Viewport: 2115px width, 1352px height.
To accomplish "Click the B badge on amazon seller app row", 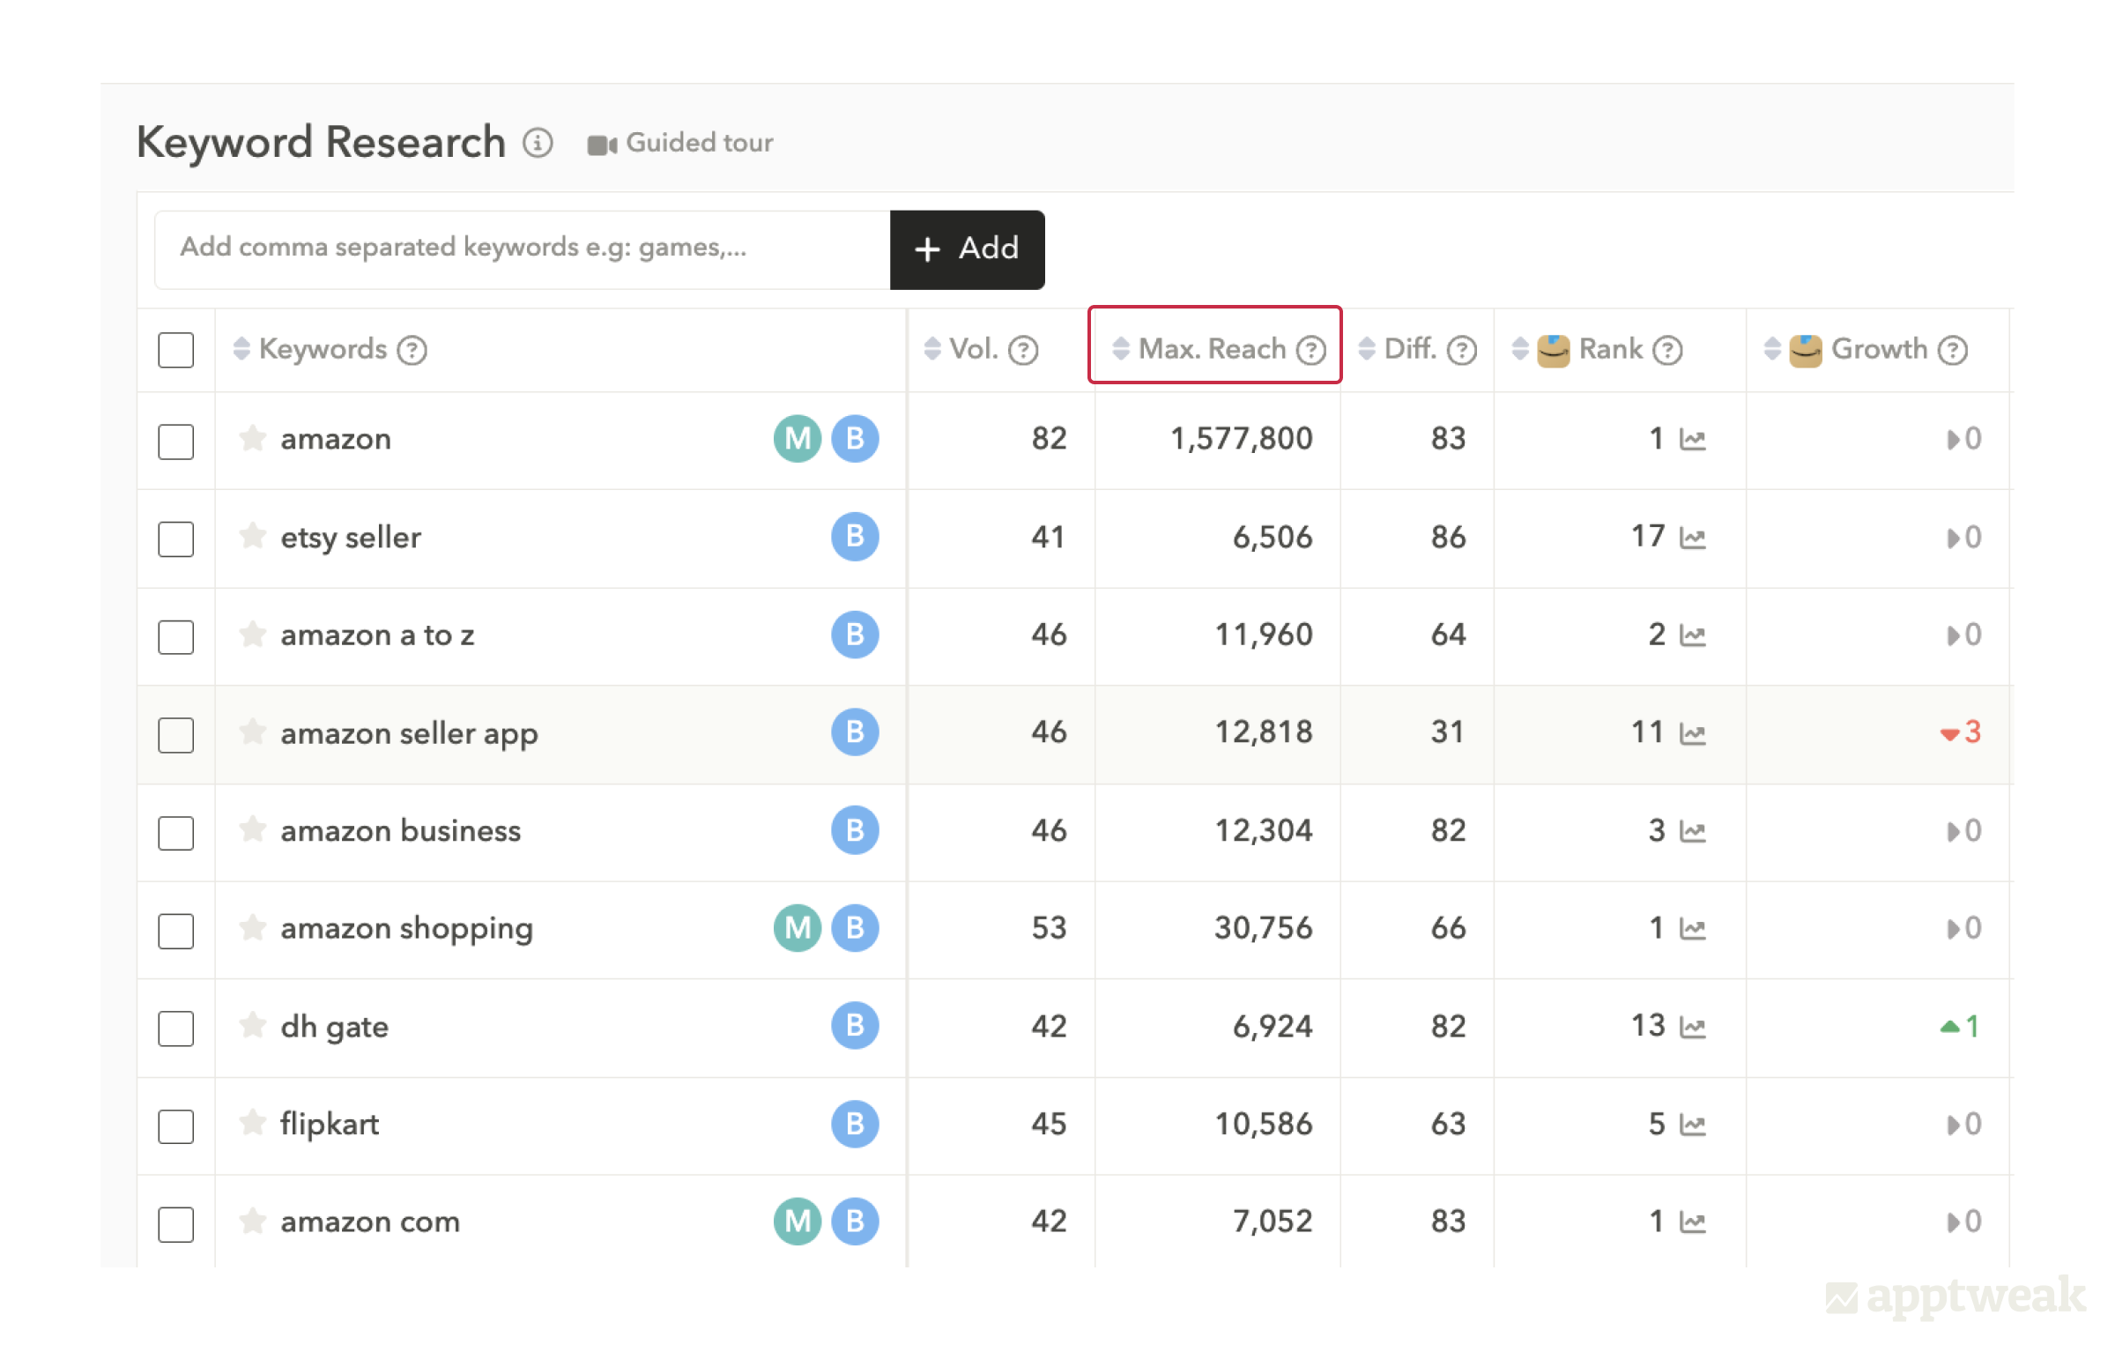I will pos(855,732).
